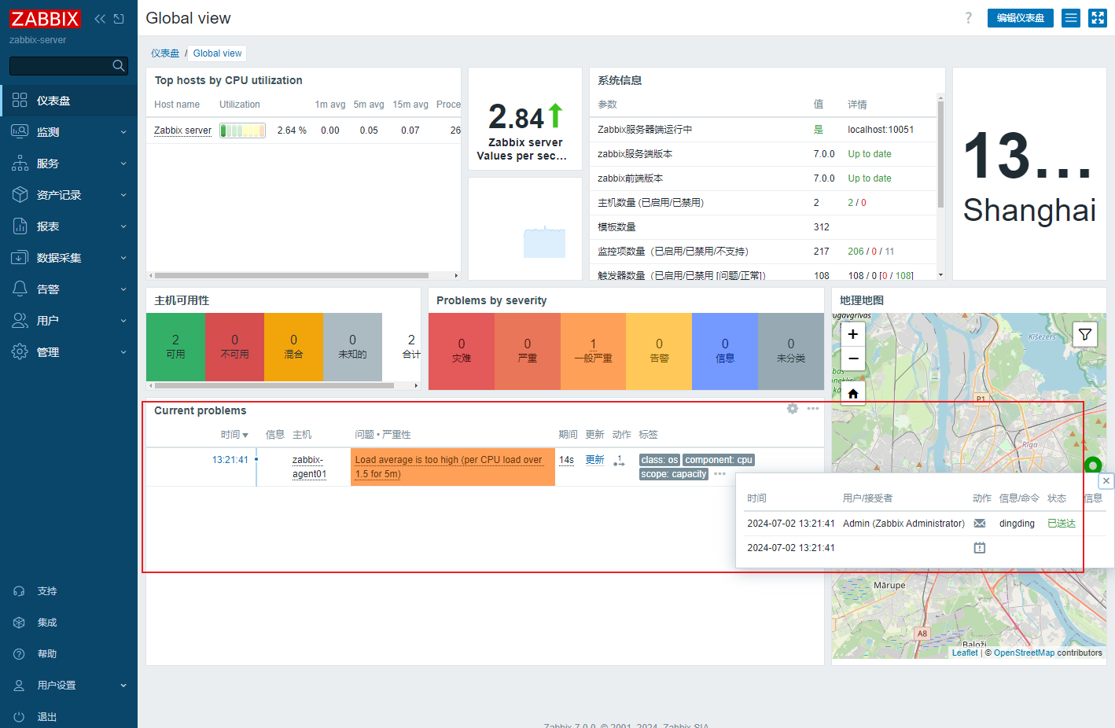
Task: Expand 数据采集 data collection menu
Action: click(x=68, y=258)
